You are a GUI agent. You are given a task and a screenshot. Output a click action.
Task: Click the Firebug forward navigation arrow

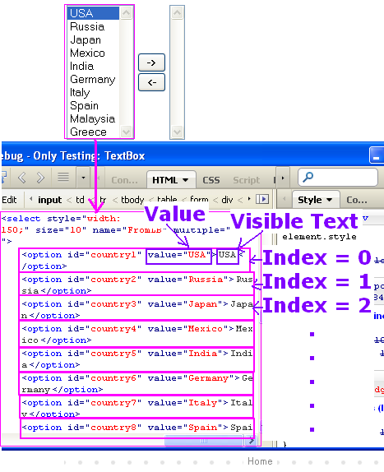click(x=40, y=178)
